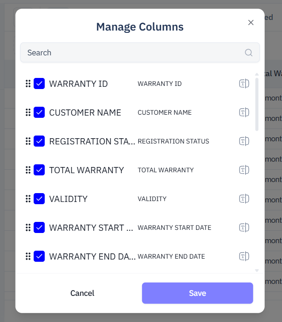This screenshot has height=322, width=282.
Task: Click the large 'CUSTOMER NAME' column label
Action: point(85,113)
